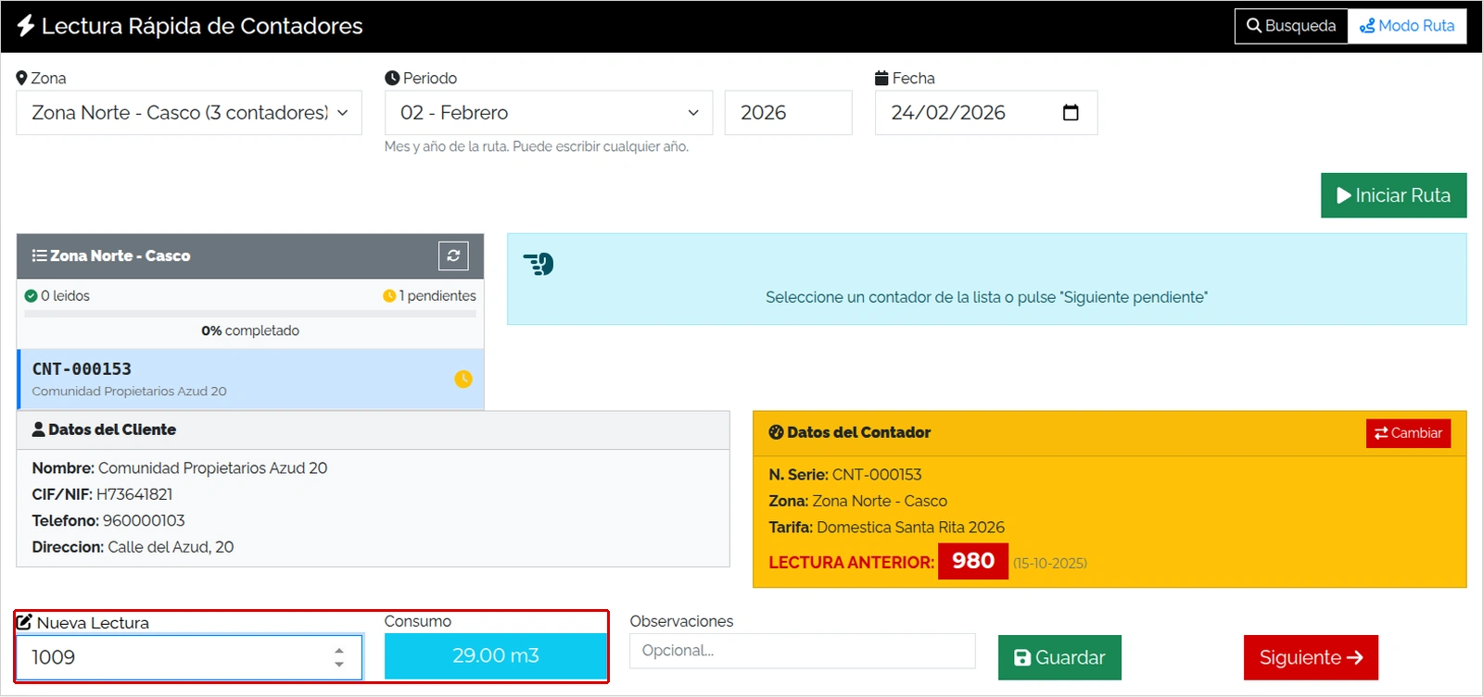Viewport: 1483px width, 697px height.
Task: Click the Fecha date field
Action: coord(986,113)
